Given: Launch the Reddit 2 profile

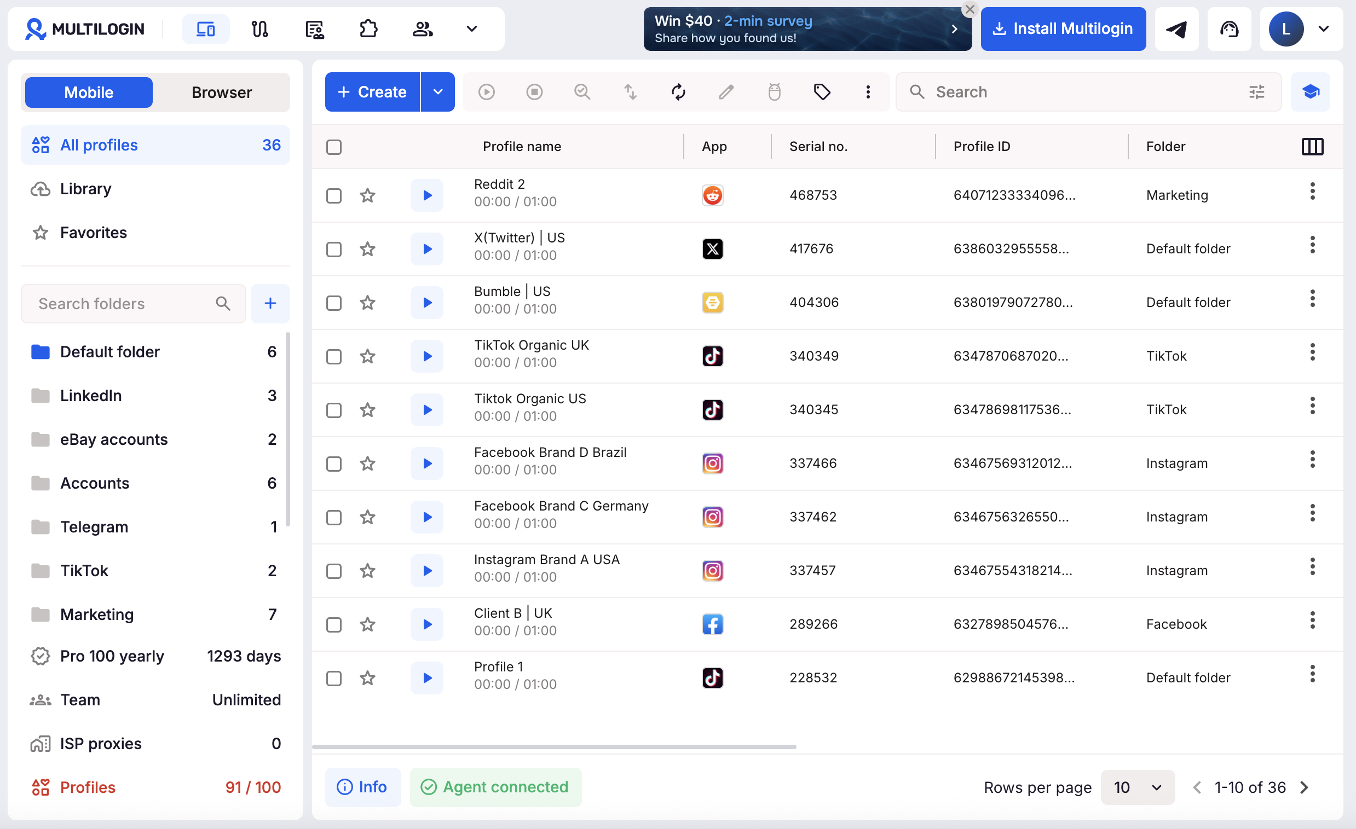Looking at the screenshot, I should pos(427,195).
